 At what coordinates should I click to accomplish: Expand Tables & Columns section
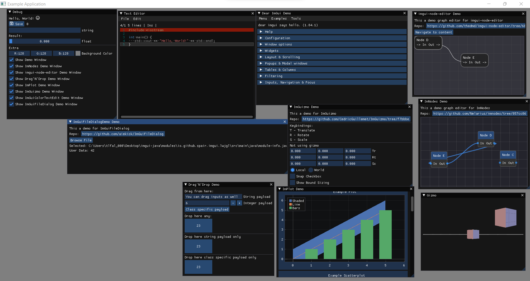(x=332, y=70)
